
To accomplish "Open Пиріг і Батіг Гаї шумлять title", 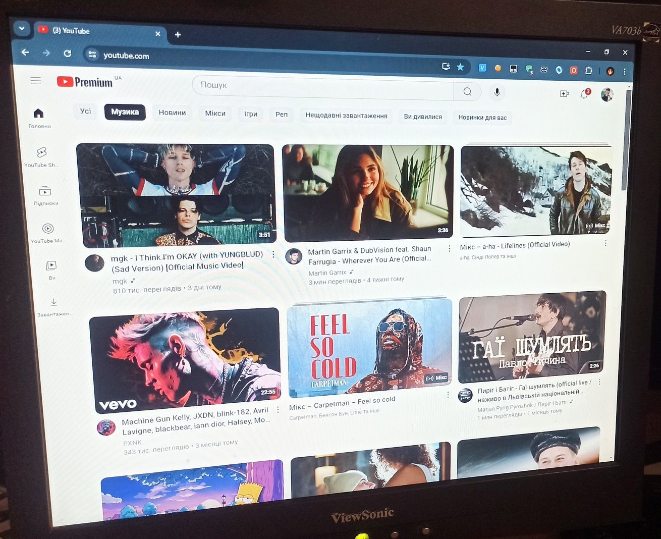I will [x=535, y=391].
